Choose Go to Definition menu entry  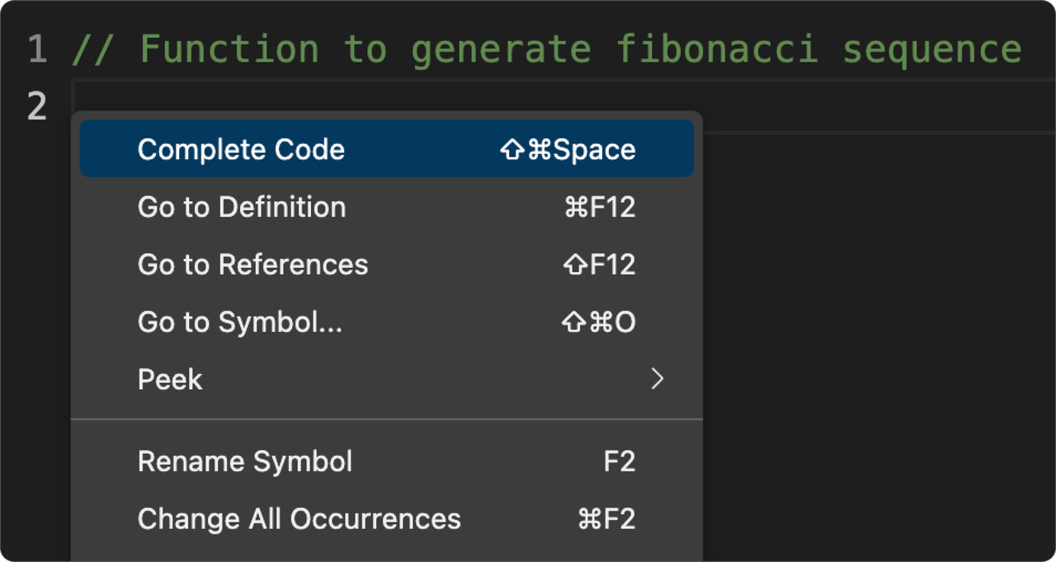click(x=242, y=207)
